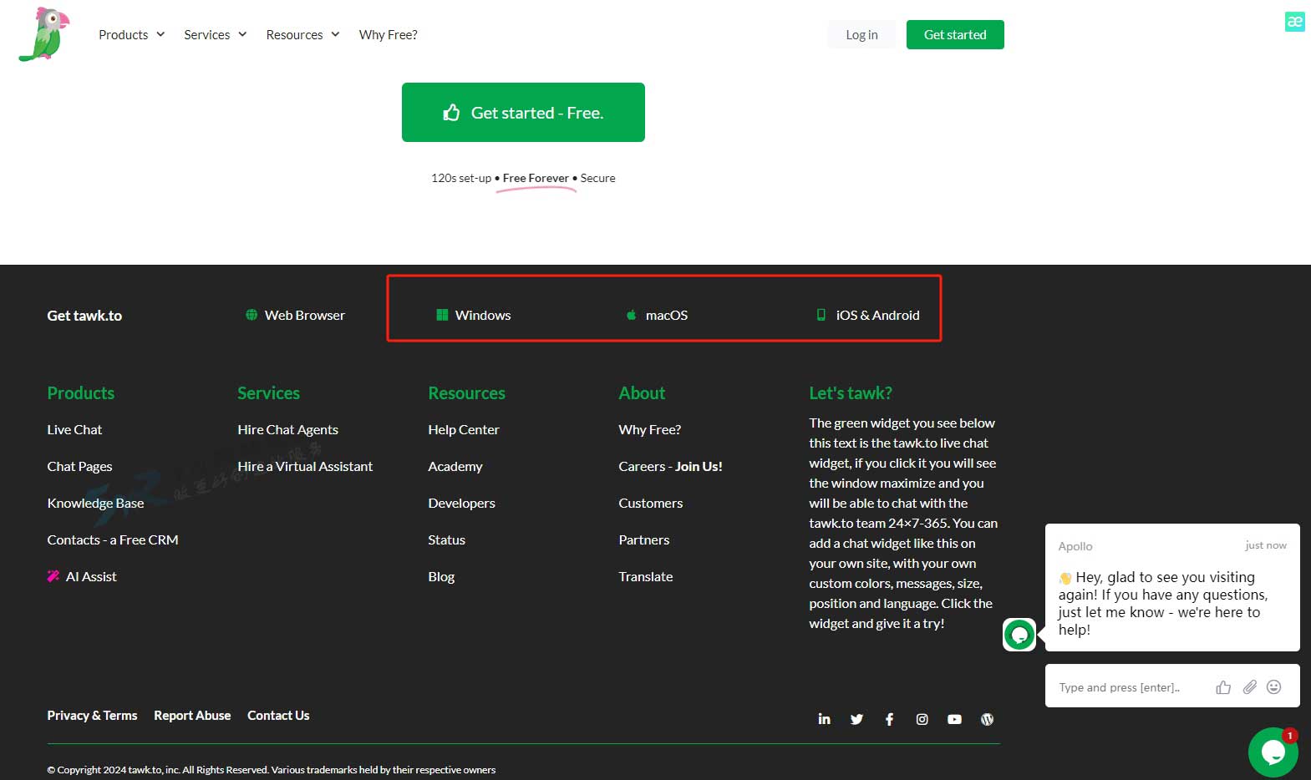Click the Log in button
Screen dimensions: 1311x780
pyautogui.click(x=861, y=34)
